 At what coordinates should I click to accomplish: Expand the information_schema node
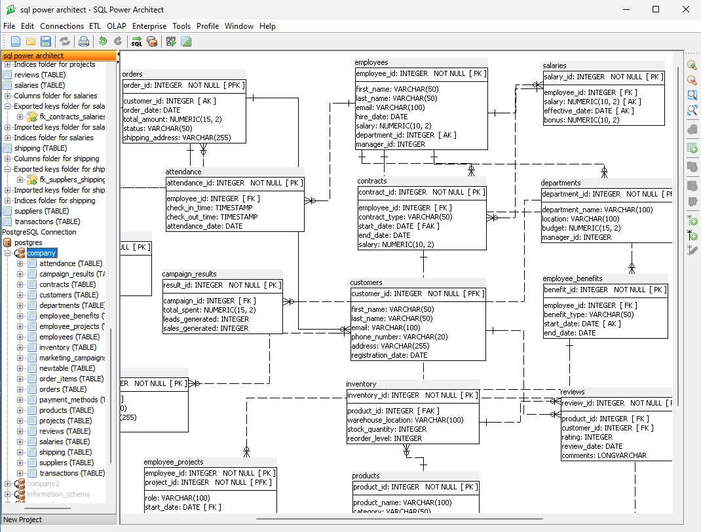coord(8,494)
